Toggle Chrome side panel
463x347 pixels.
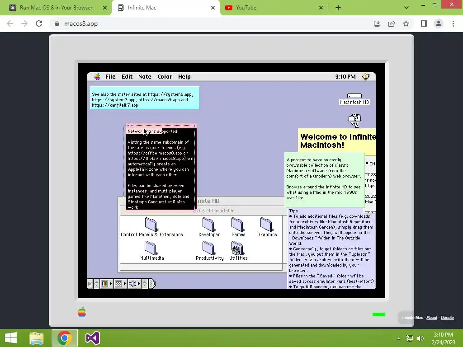click(x=424, y=23)
